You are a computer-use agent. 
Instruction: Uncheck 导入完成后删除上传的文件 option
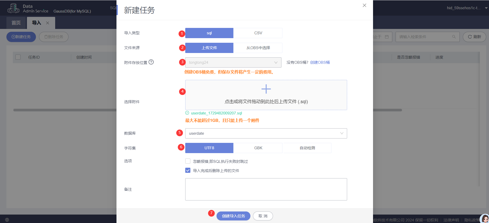(x=188, y=170)
